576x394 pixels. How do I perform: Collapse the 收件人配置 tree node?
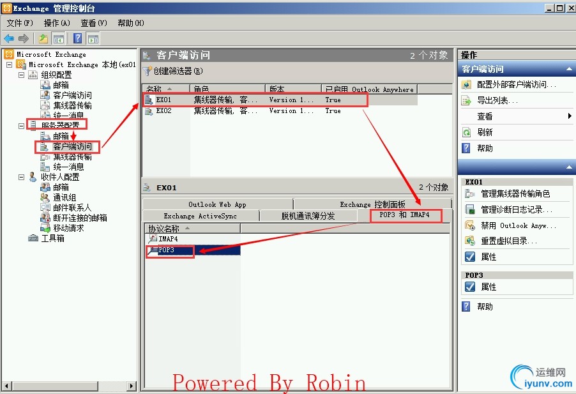[x=21, y=177]
